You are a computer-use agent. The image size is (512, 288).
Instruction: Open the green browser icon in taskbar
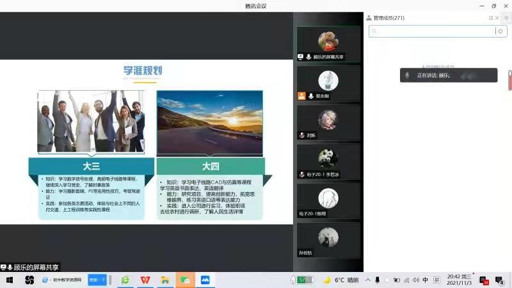tap(126, 280)
